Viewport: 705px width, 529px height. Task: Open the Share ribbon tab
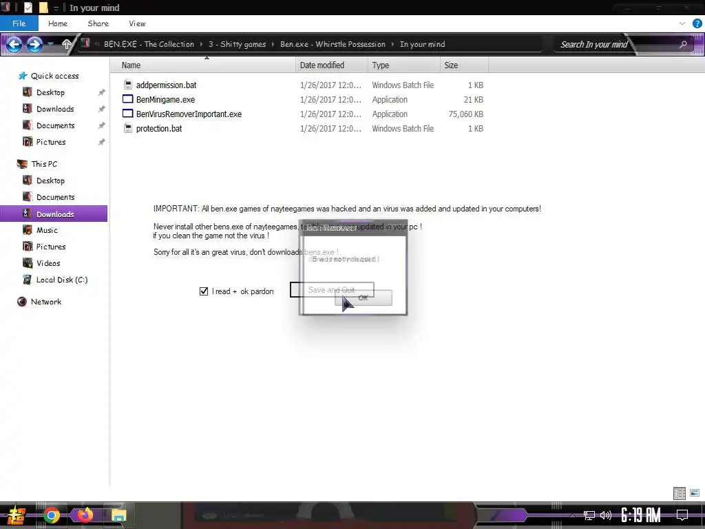tap(98, 23)
